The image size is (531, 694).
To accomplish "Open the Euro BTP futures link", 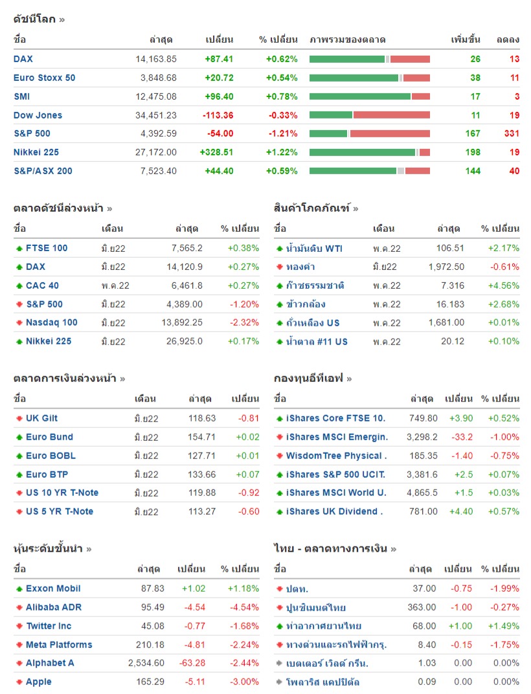I will pos(47,475).
